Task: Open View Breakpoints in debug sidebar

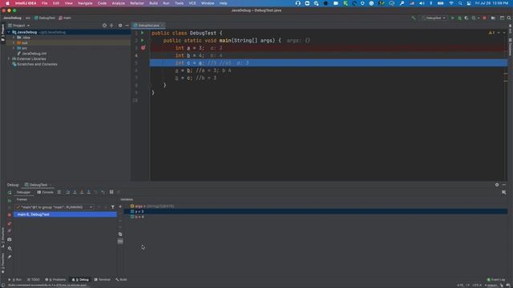Action: (x=10, y=224)
